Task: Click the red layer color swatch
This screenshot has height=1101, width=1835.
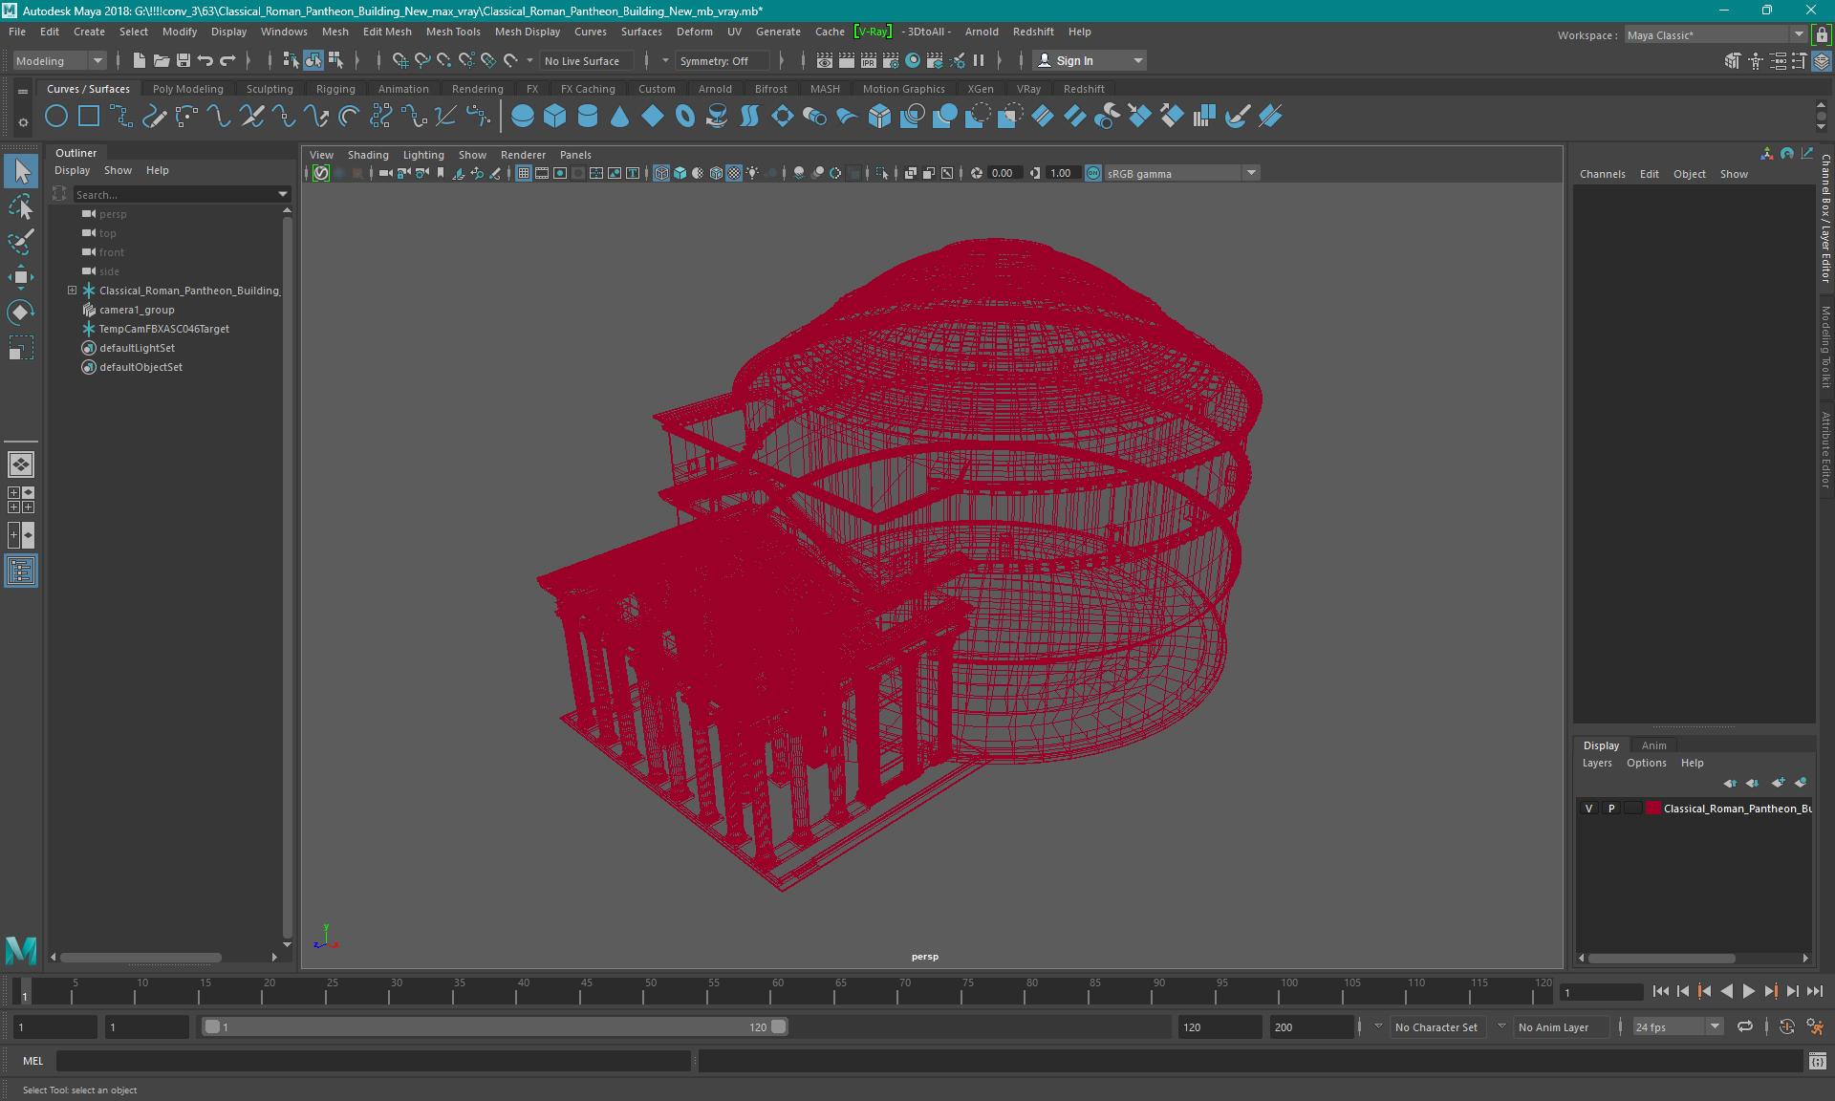Action: point(1652,809)
